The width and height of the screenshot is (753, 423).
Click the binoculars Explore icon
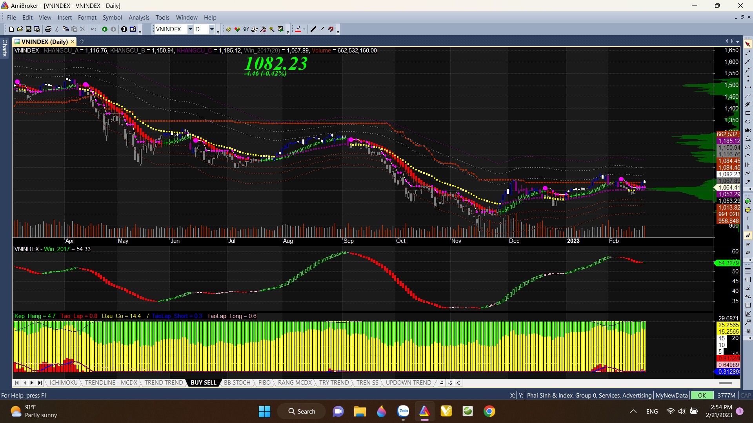(246, 29)
